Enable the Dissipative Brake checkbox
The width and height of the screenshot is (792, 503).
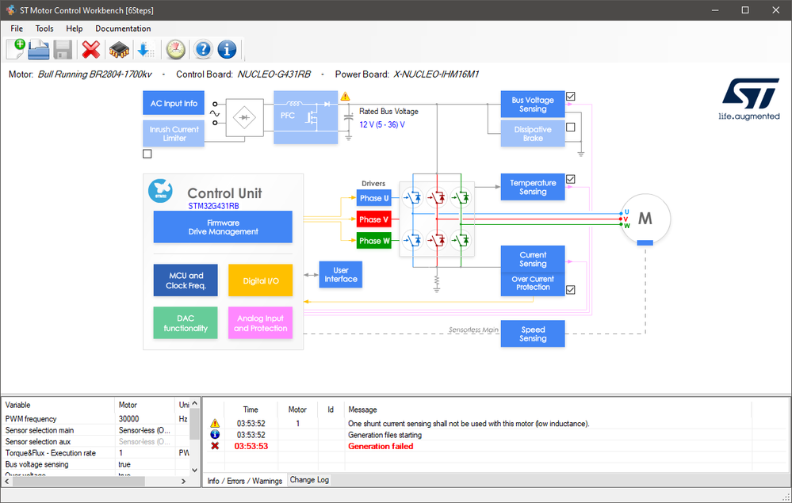[571, 128]
